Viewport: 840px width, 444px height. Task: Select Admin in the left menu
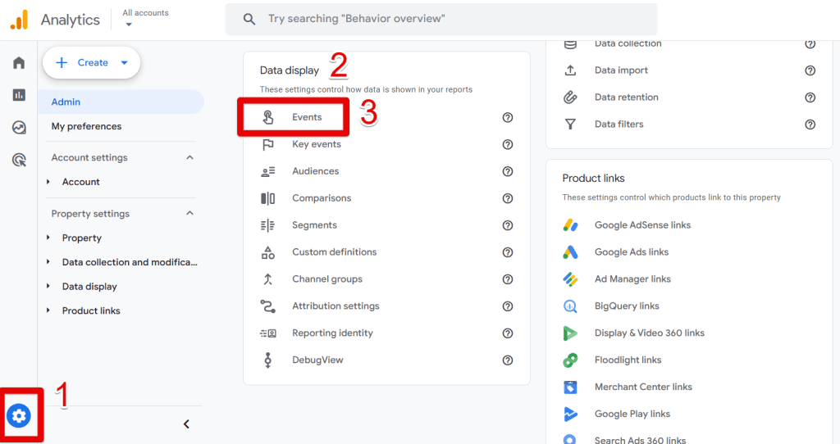(x=121, y=102)
